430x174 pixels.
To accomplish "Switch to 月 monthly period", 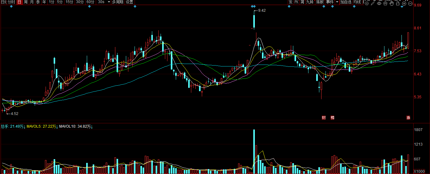I will tap(32, 2).
